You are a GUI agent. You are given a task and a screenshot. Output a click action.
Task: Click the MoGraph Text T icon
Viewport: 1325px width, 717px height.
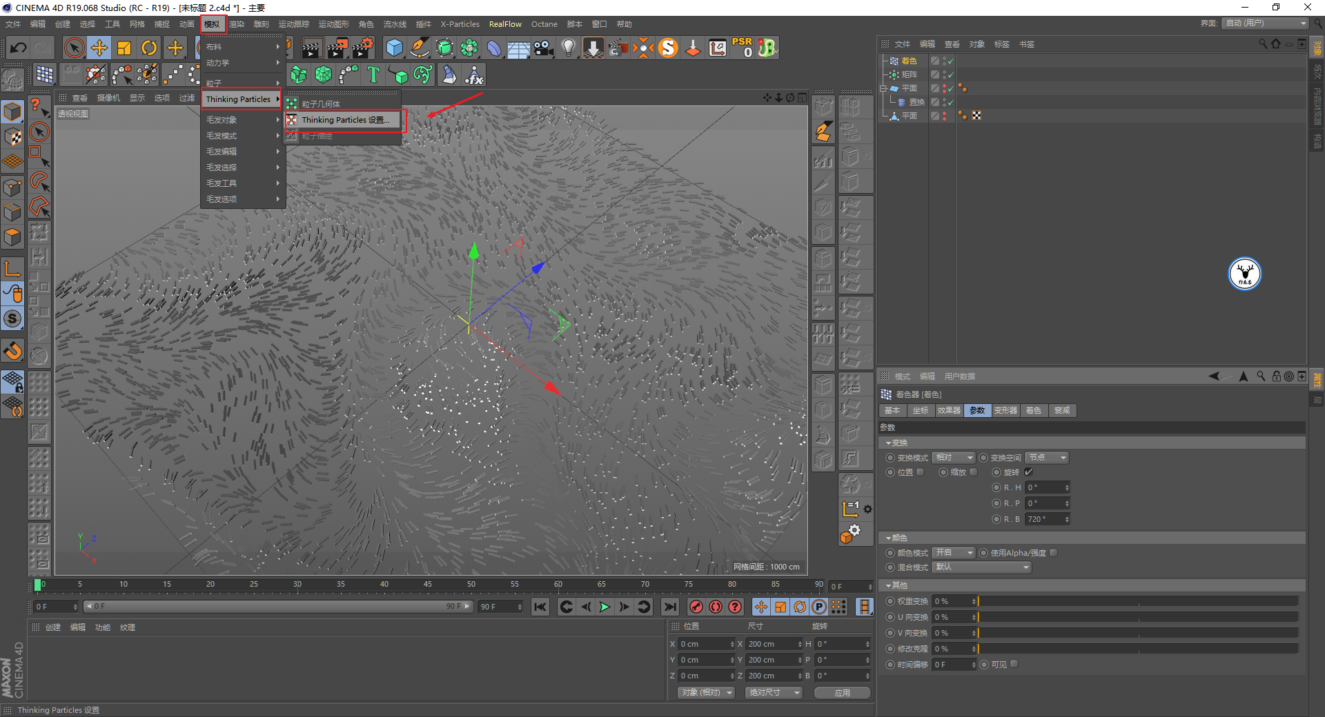point(373,74)
